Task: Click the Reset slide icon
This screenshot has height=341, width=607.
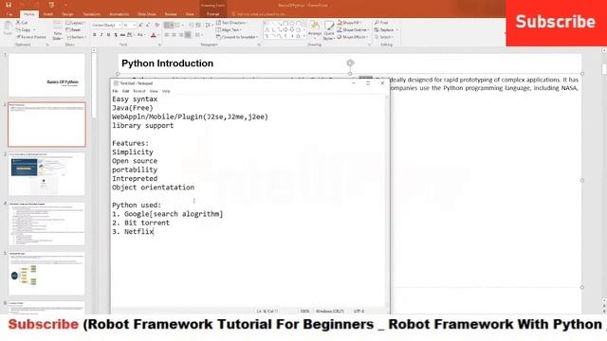Action: 68,29
